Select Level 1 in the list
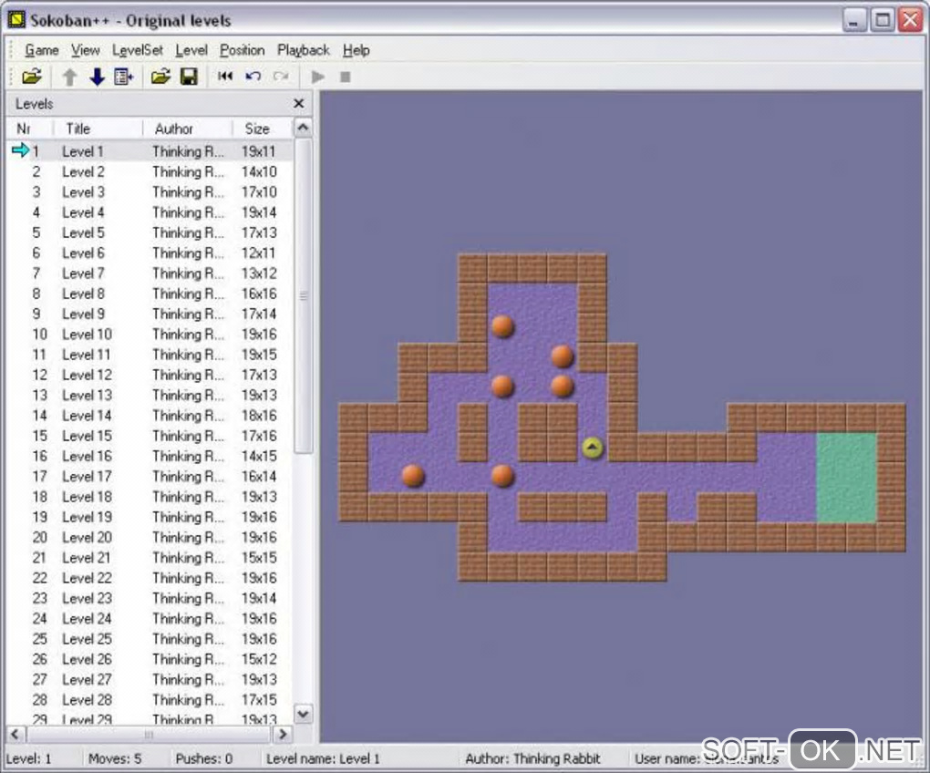Screen dimensions: 930x773 (x=150, y=151)
